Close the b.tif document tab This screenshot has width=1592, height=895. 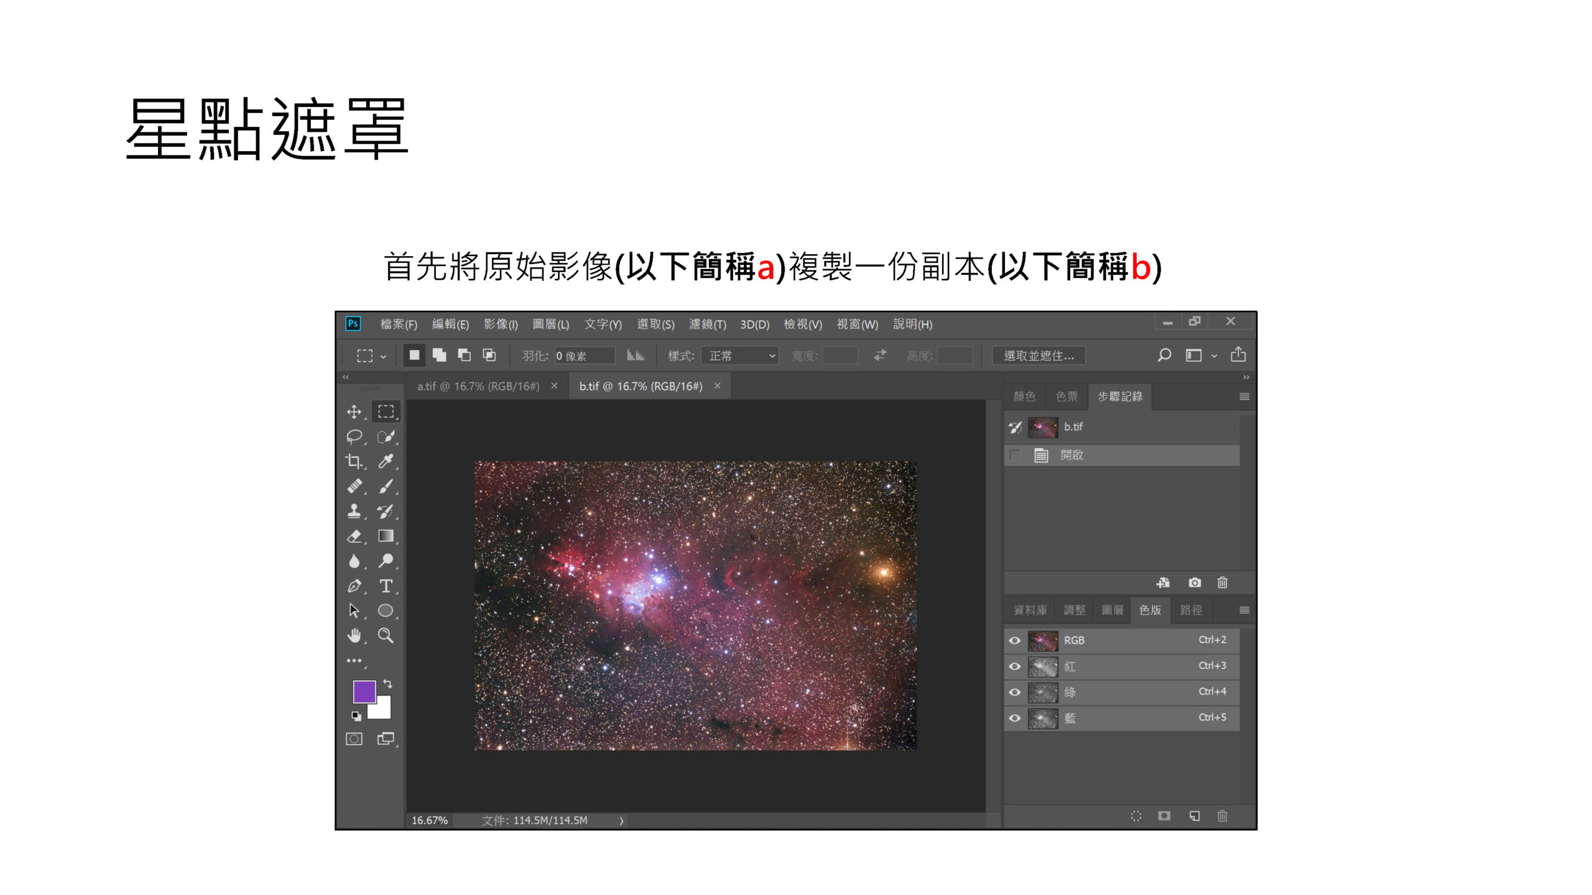coord(718,386)
